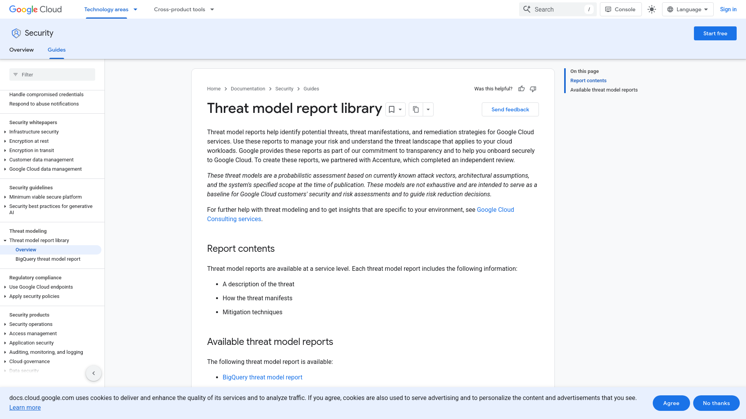Screen dimensions: 746x419
Task: Click Sign in link
Action: [728, 9]
